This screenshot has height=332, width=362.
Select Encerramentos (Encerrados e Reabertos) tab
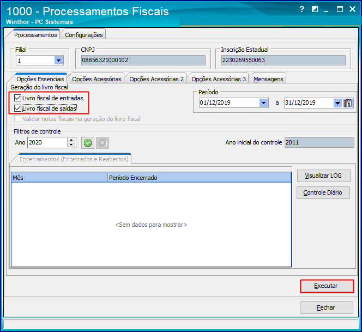[74, 159]
